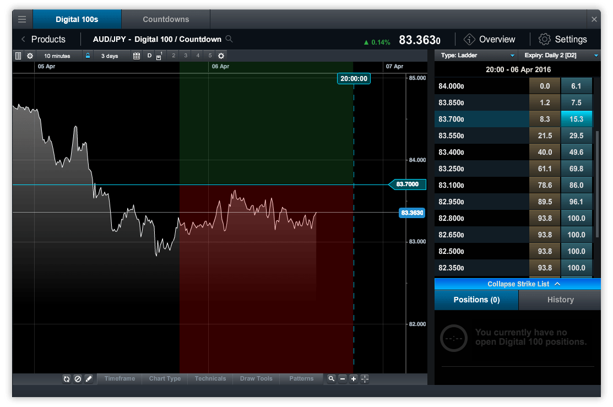Sell 84.0000 strike at 0.0

tap(545, 86)
